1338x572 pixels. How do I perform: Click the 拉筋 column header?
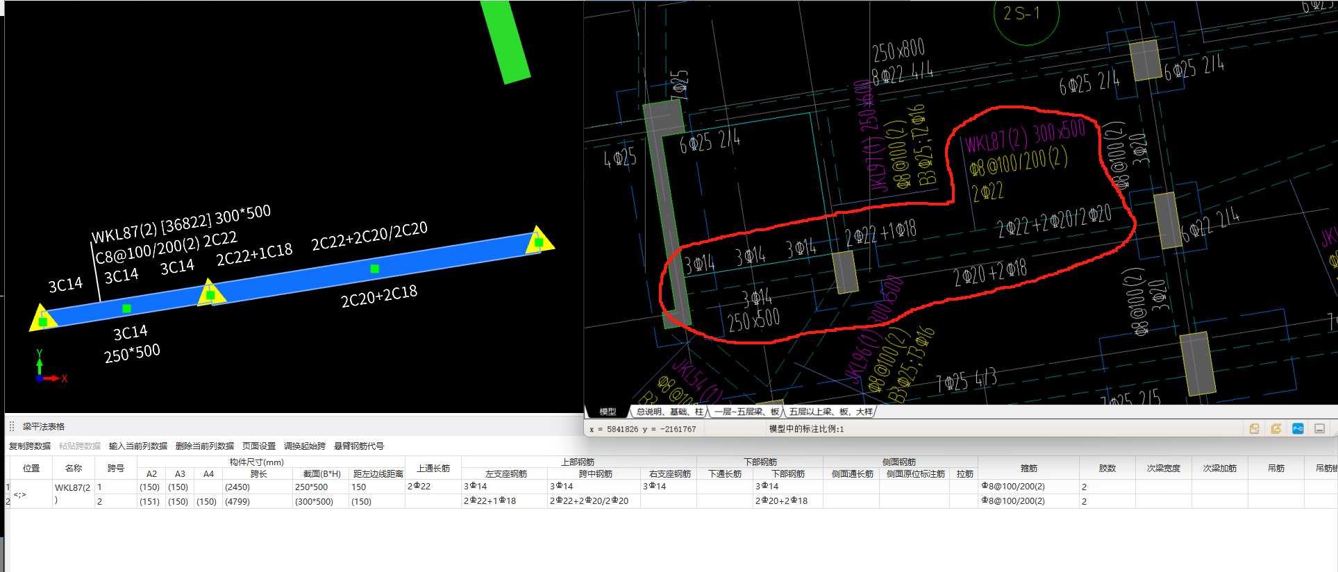pos(964,474)
